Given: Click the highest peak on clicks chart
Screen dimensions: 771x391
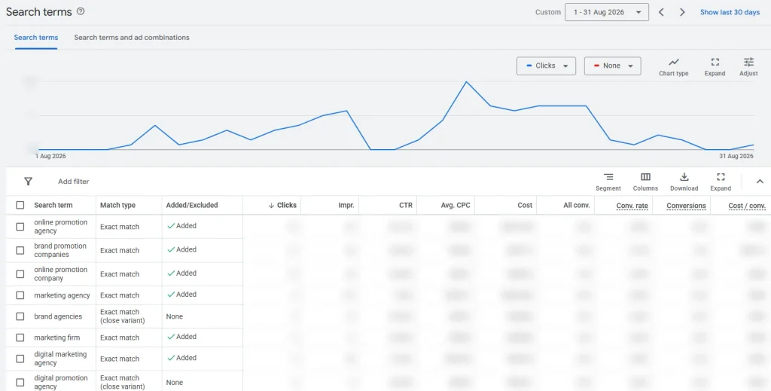Looking at the screenshot, I should pyautogui.click(x=466, y=82).
